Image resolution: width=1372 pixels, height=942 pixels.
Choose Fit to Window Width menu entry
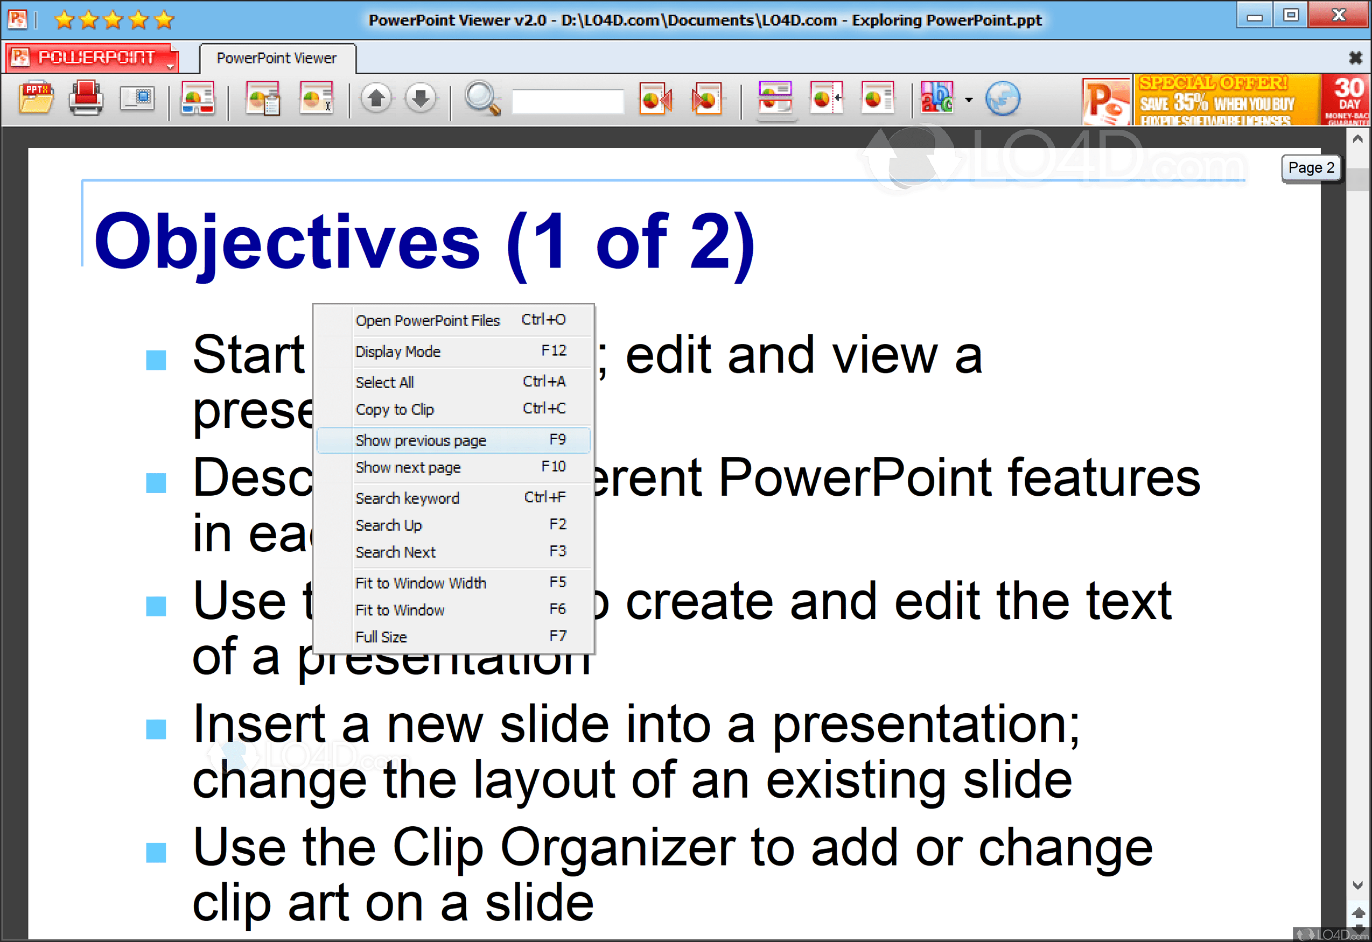[453, 583]
